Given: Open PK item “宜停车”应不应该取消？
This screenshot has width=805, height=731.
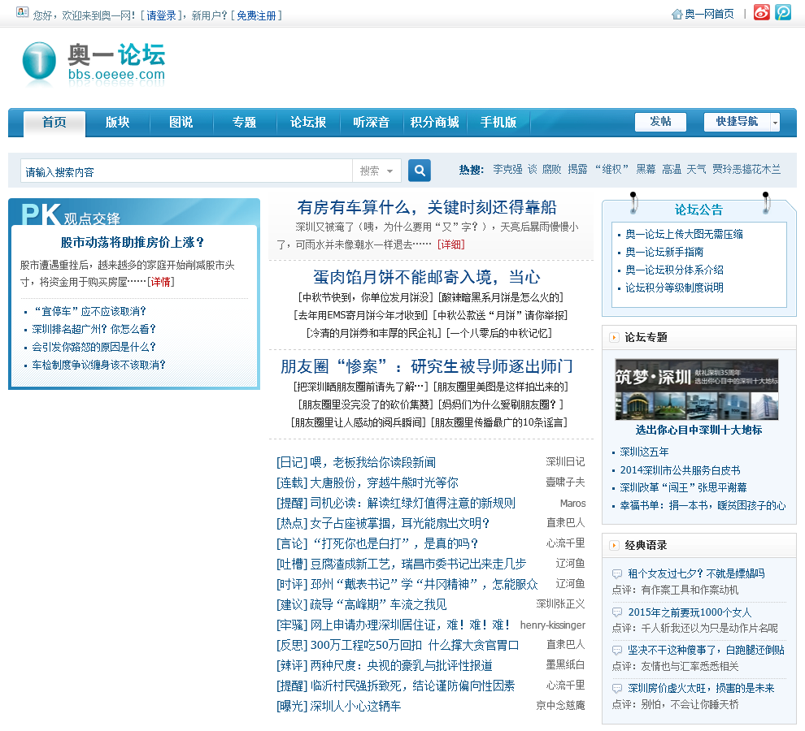Looking at the screenshot, I should pos(89,312).
